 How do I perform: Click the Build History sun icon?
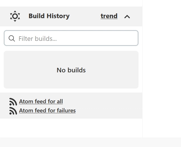pyautogui.click(x=15, y=16)
